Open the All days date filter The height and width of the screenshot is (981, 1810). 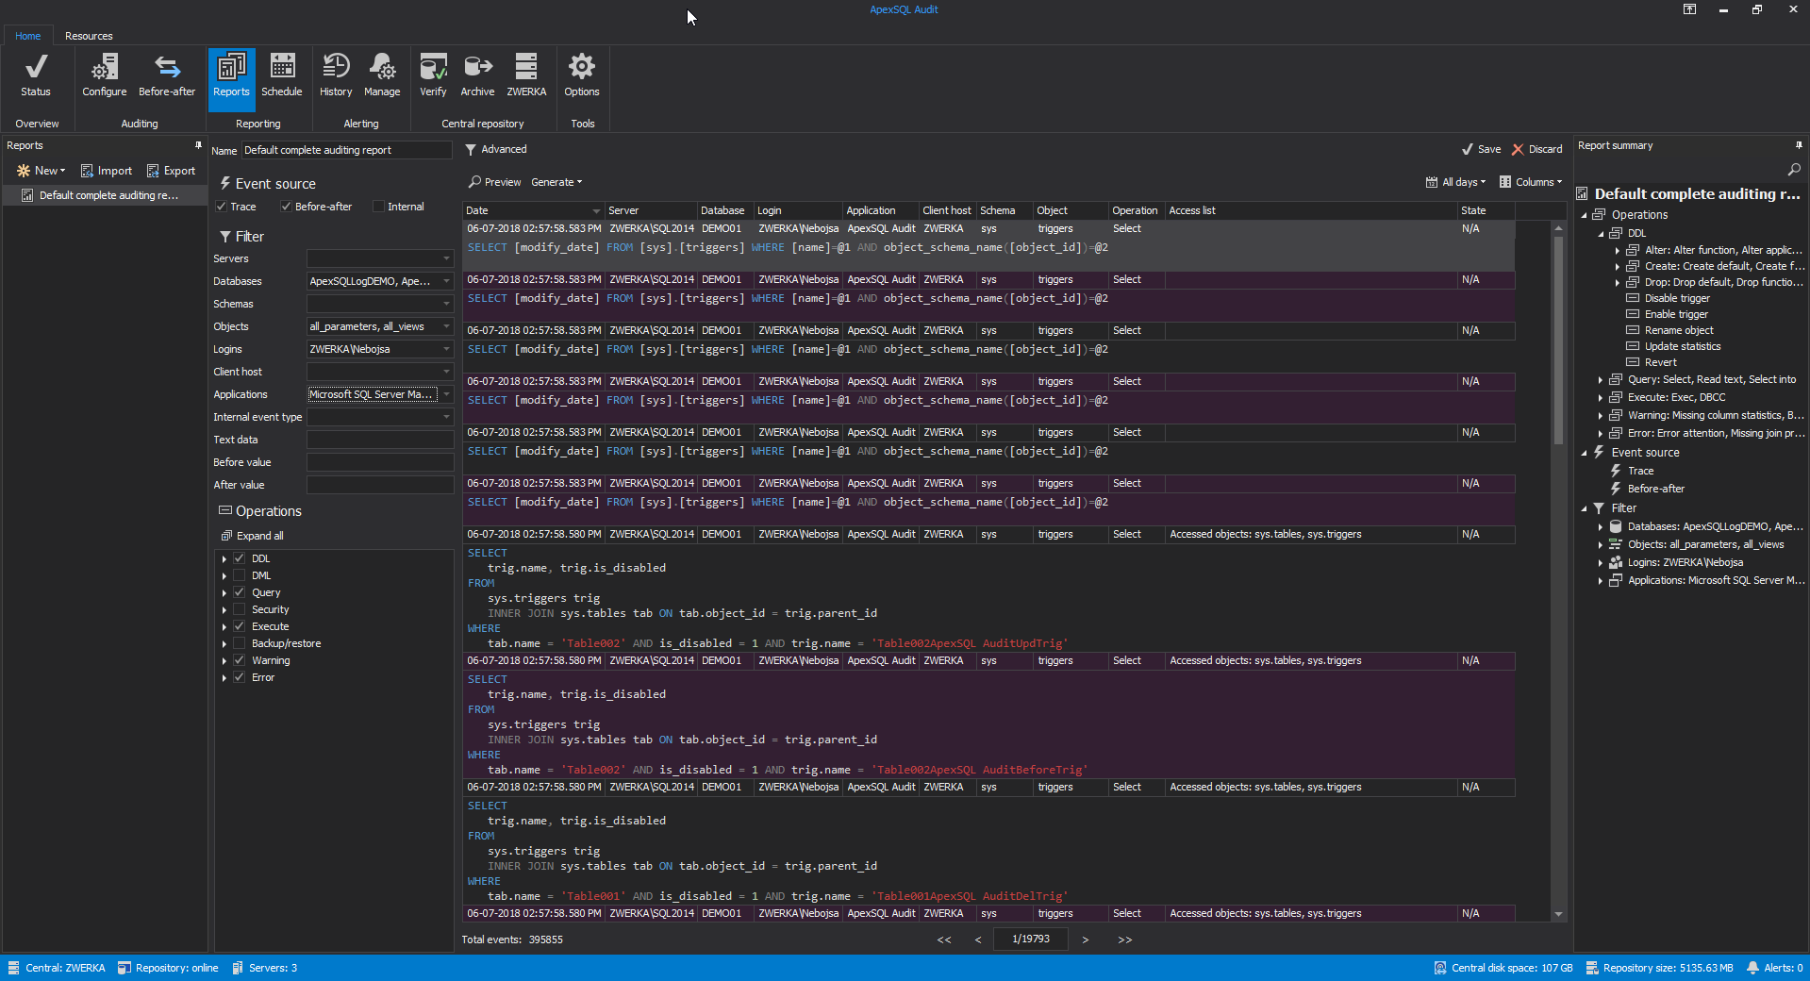[x=1455, y=182]
